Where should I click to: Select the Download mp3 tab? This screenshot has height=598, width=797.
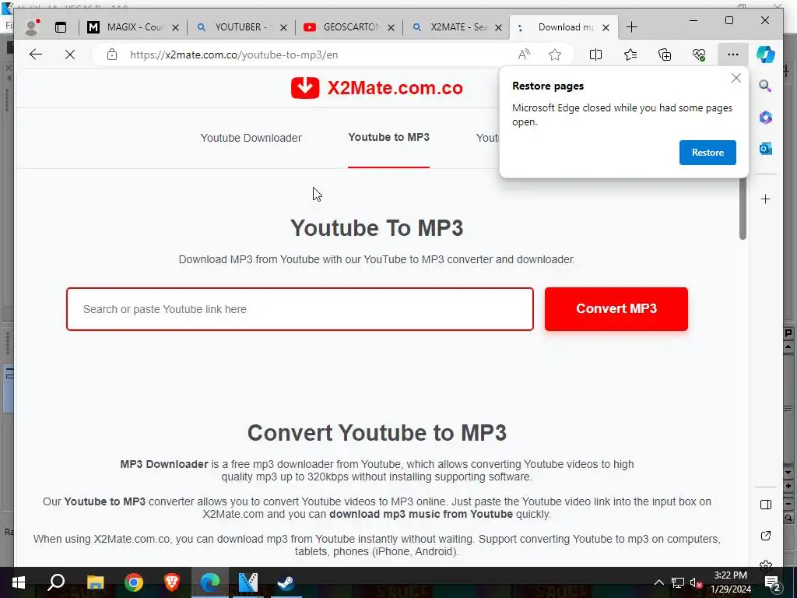pyautogui.click(x=564, y=27)
